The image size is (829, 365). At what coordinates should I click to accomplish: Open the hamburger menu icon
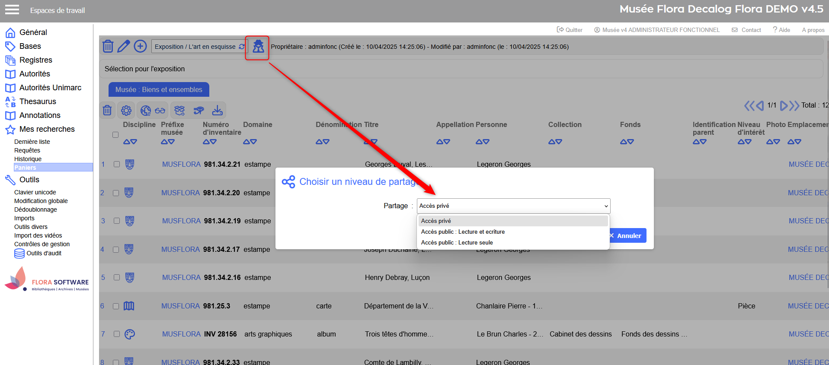[x=12, y=10]
